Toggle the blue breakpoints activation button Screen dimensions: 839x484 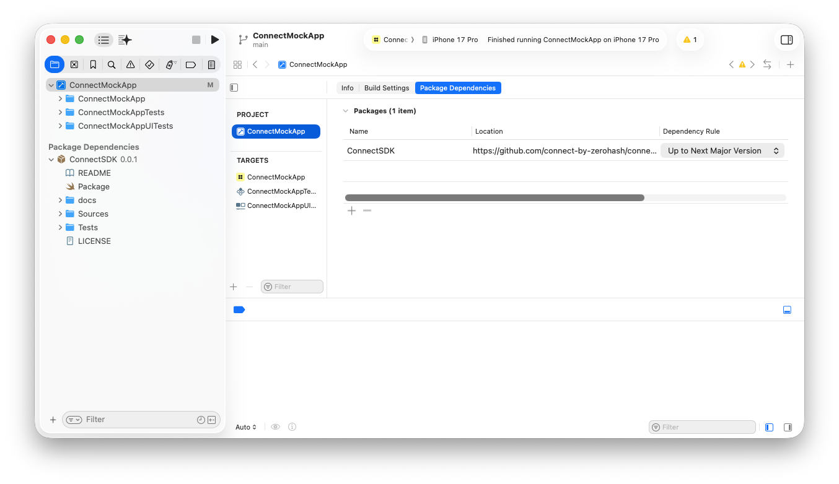coord(239,309)
